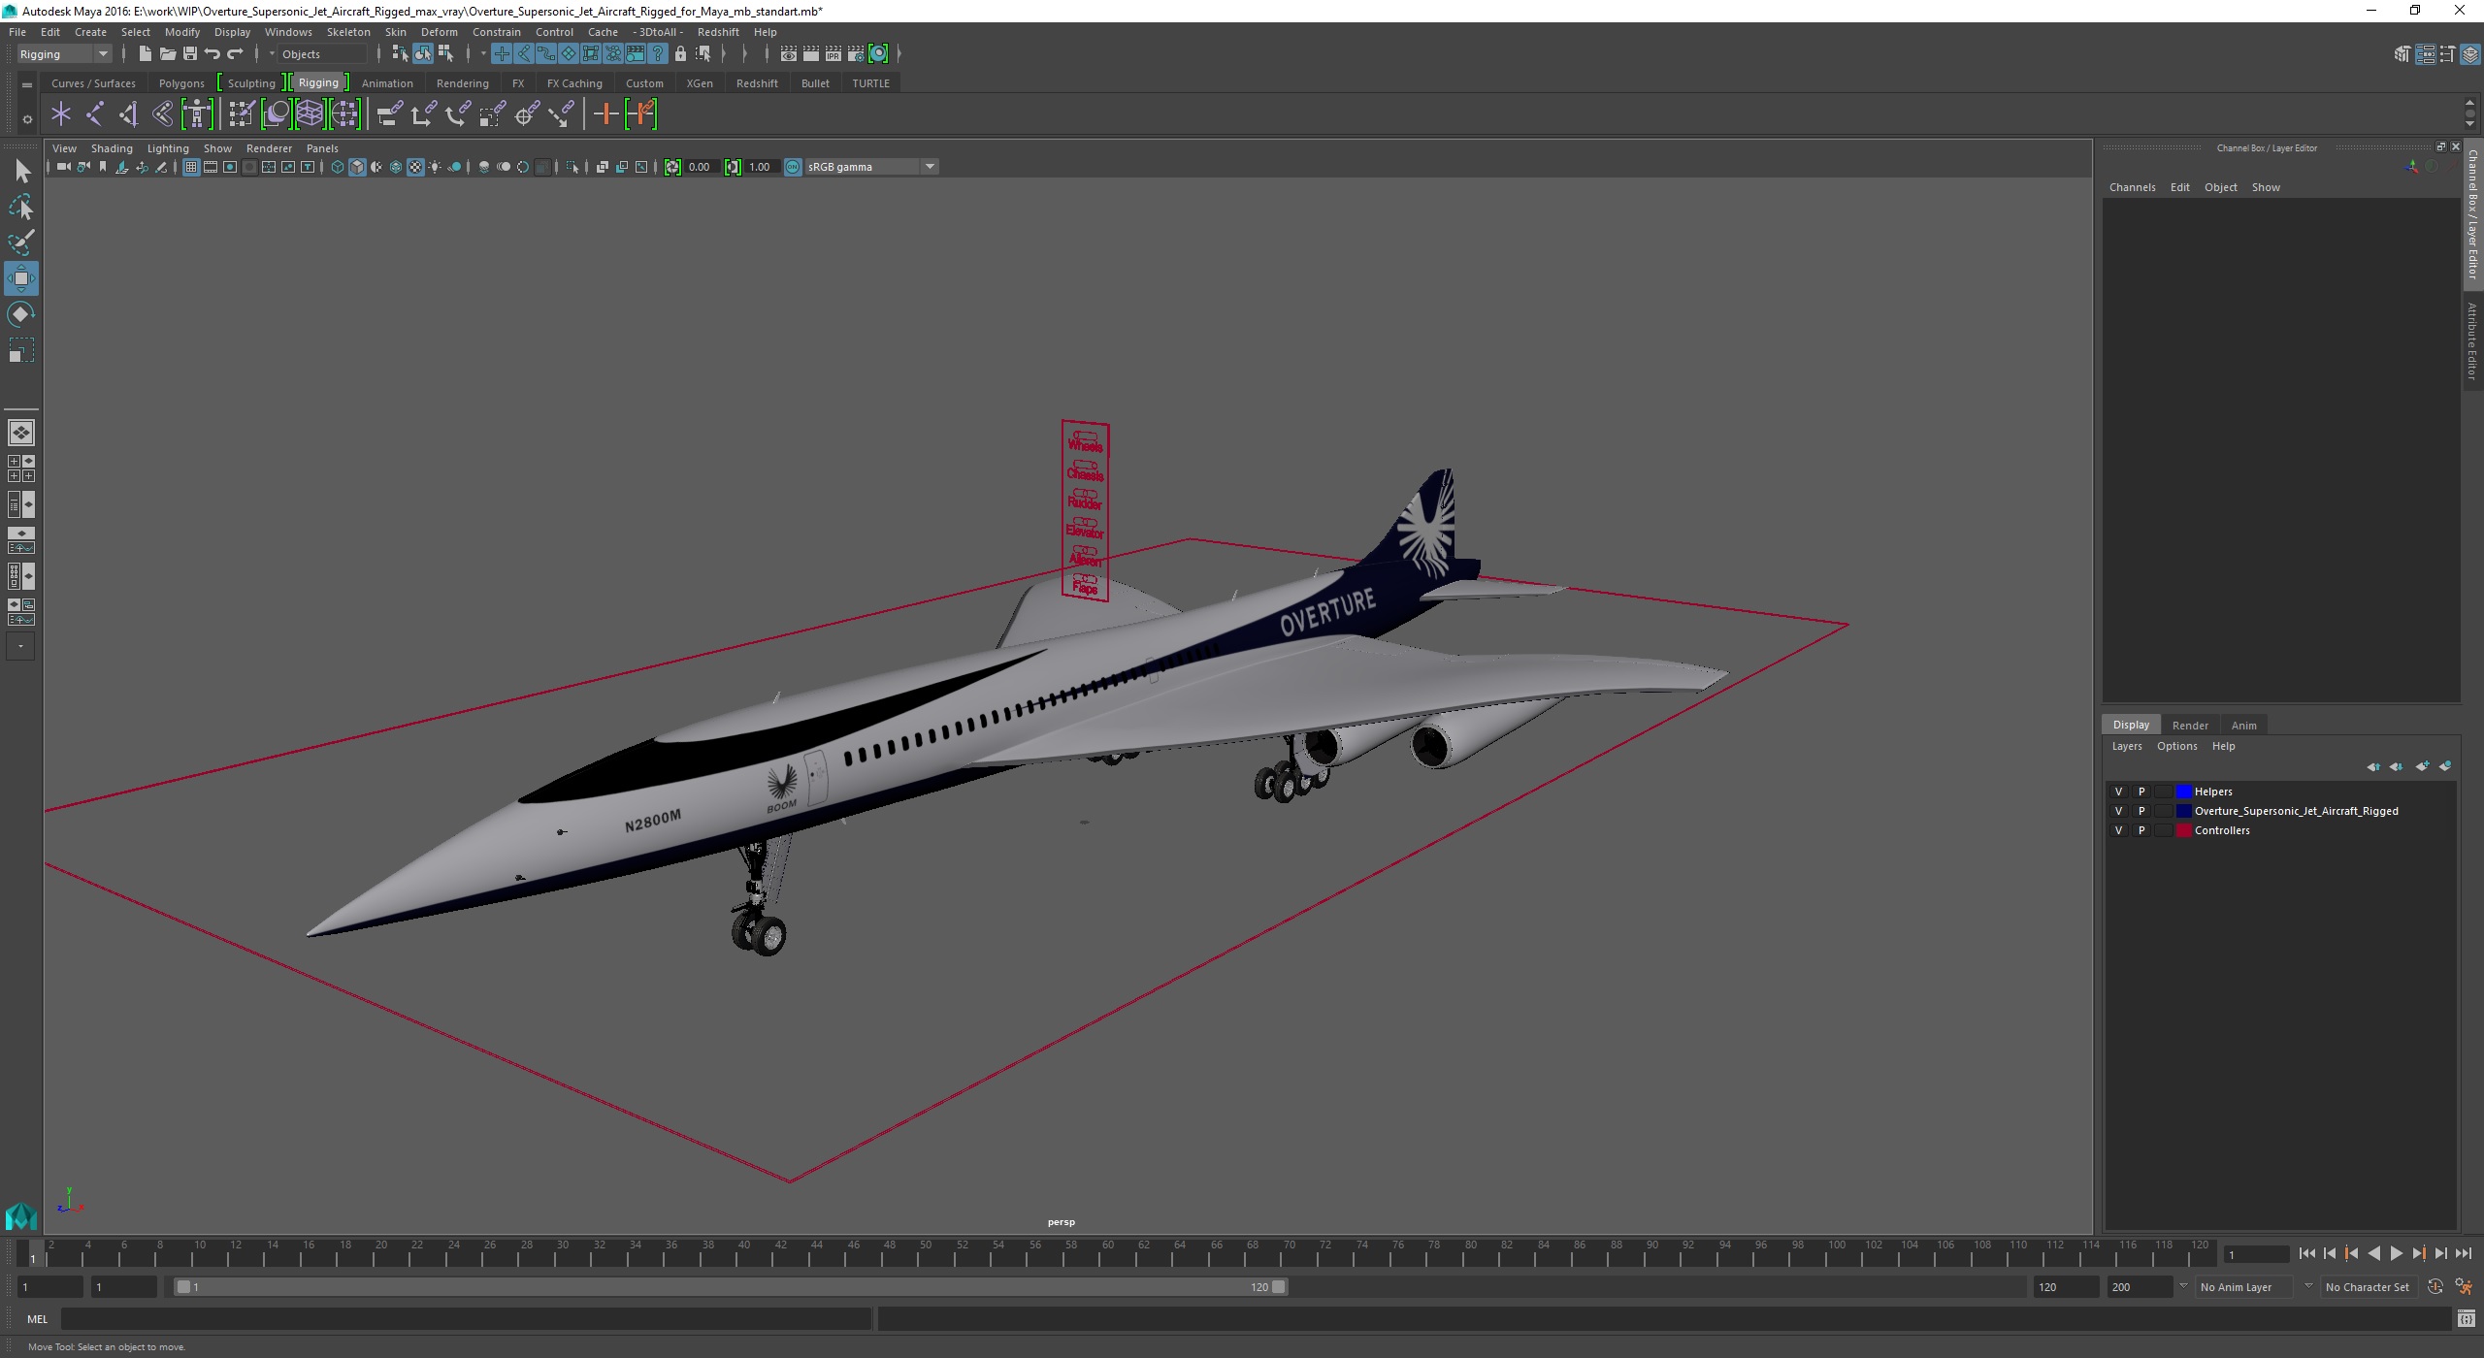Open the Render layer tab

[2189, 725]
